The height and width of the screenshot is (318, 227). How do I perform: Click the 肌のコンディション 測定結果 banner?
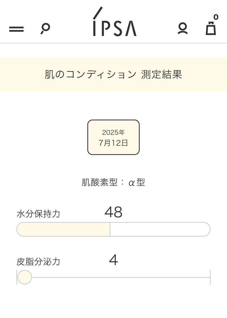tap(114, 74)
